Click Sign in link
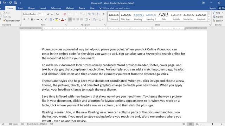This screenshot has height=126, width=225. coord(212,8)
